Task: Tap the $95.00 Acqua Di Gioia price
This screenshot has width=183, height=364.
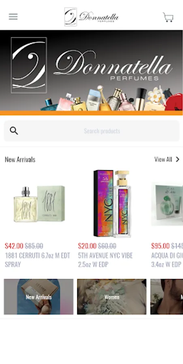Action: [160, 246]
